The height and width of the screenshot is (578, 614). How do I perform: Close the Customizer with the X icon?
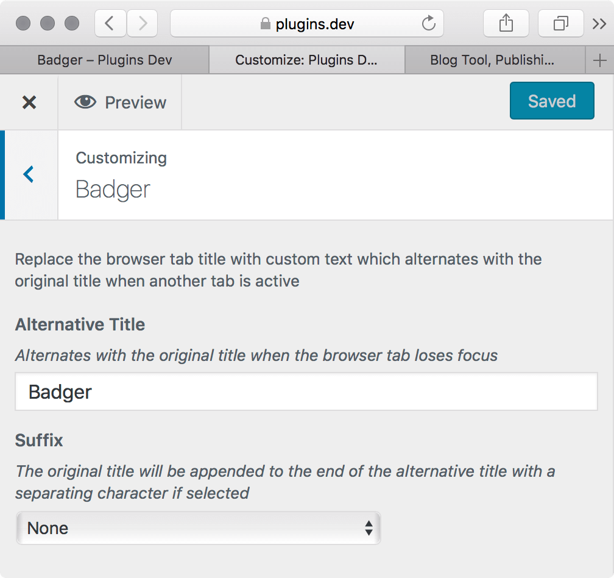point(29,102)
